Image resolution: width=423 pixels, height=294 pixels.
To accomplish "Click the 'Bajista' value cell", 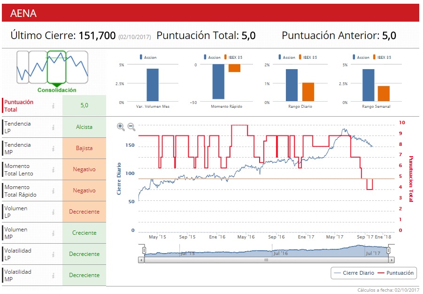I will (x=84, y=148).
